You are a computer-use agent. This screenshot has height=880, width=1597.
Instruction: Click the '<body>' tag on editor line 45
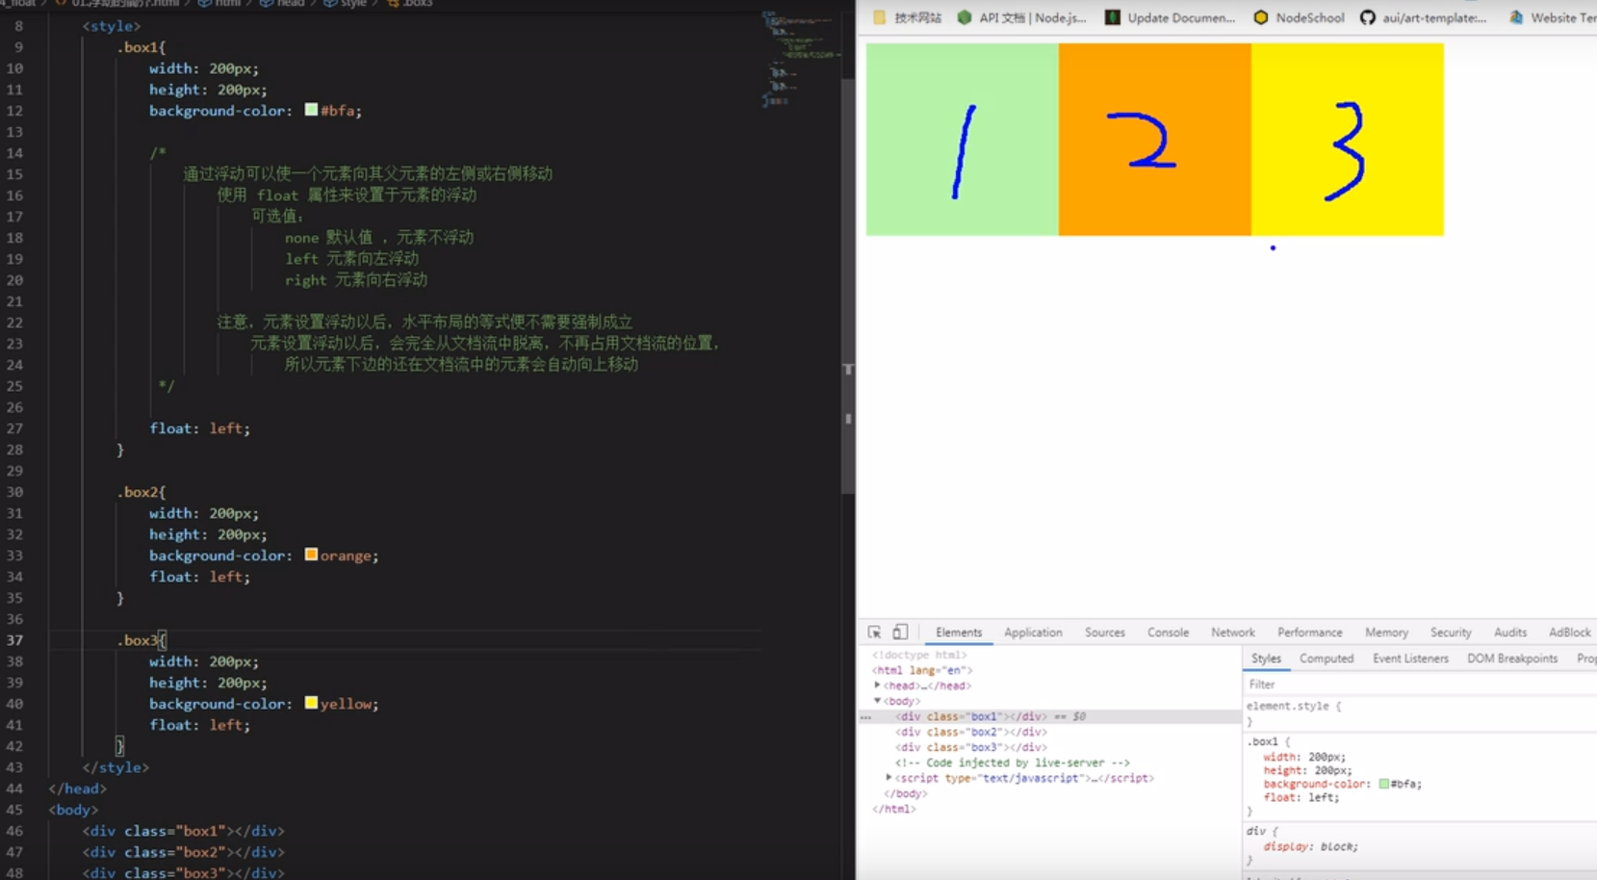tap(73, 810)
